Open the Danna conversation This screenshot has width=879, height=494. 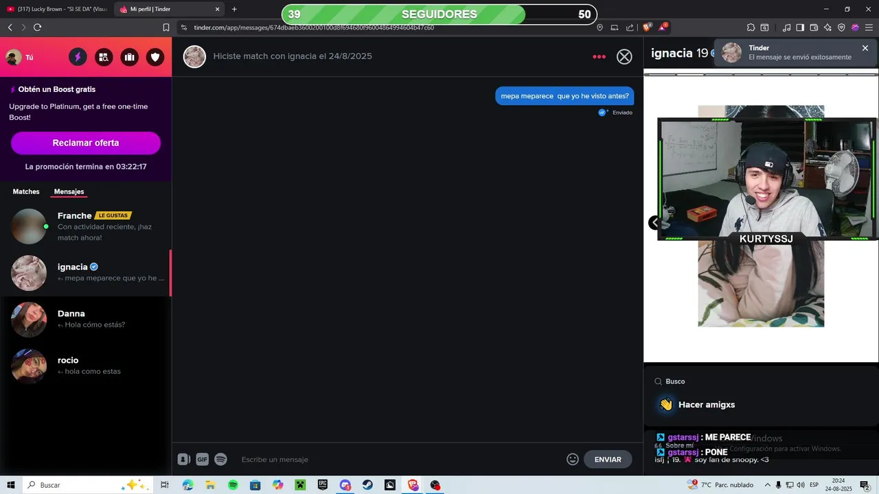86,320
